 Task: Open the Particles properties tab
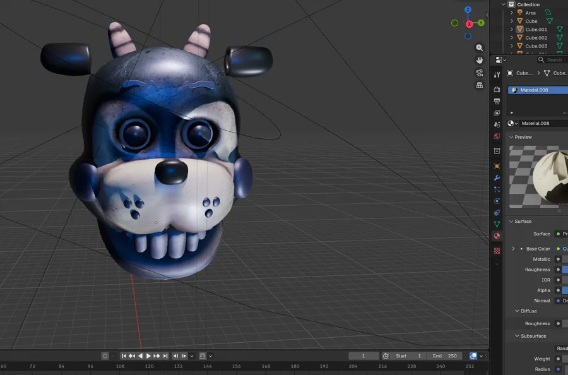tap(497, 189)
